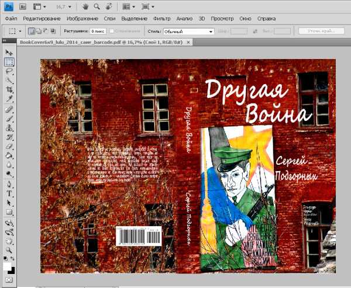Select the Dodge tool
The height and width of the screenshot is (288, 351).
[9, 174]
